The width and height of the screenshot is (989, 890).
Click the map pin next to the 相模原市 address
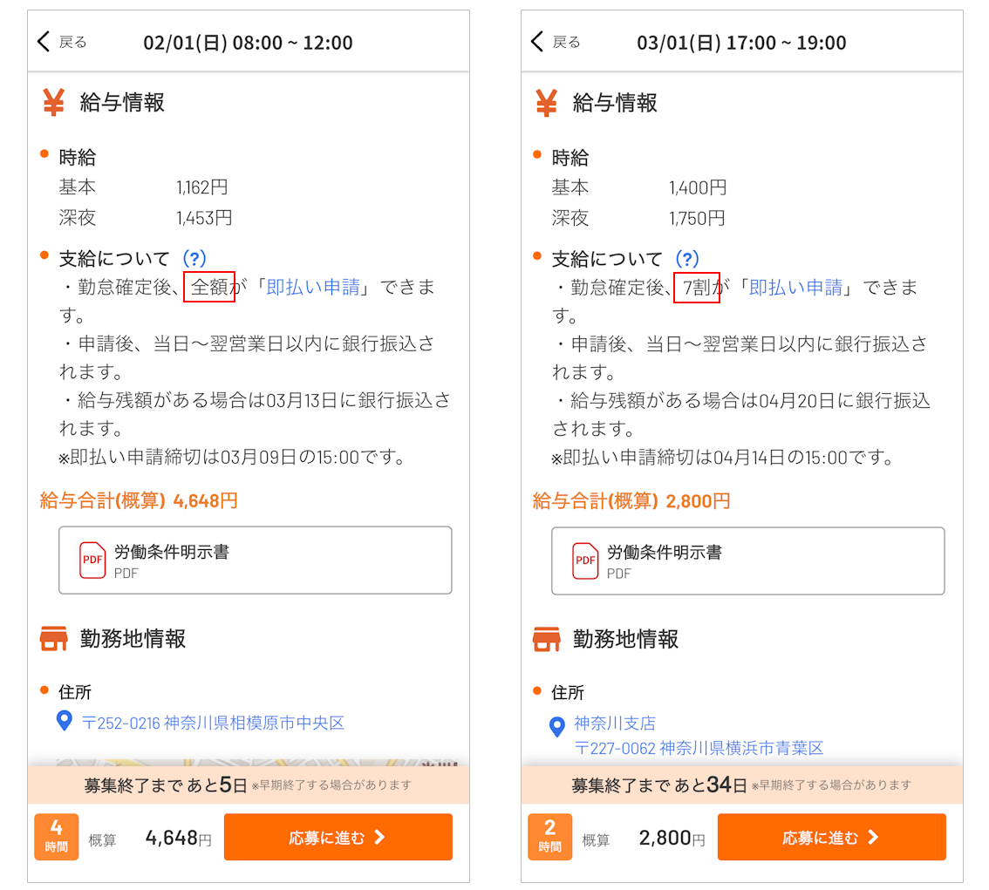coord(64,722)
